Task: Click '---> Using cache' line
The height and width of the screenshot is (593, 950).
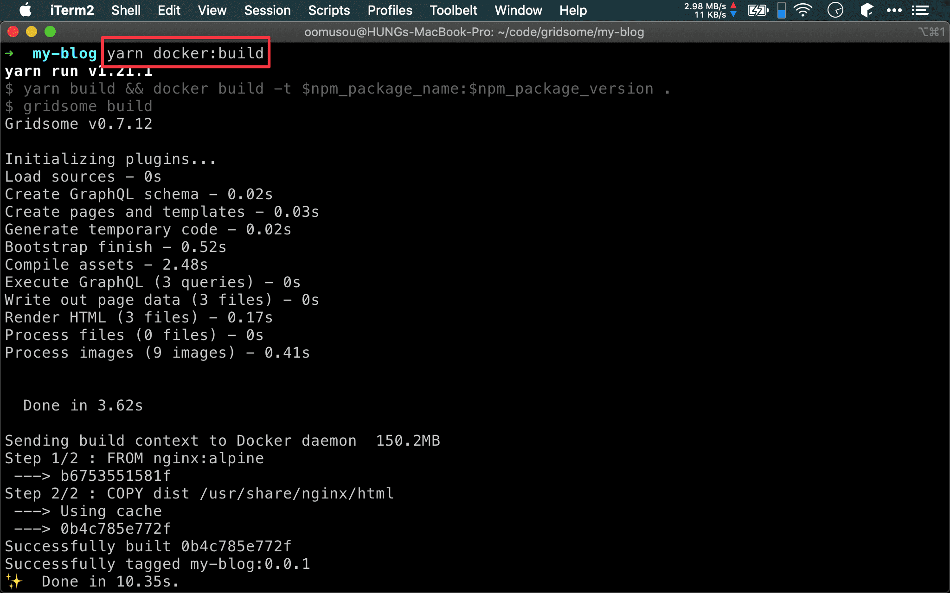Action: 88,511
